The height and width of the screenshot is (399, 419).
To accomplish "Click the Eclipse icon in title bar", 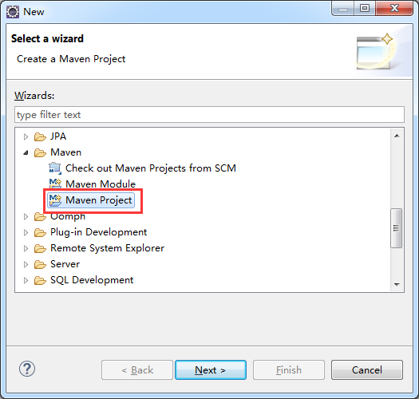I will (x=13, y=12).
